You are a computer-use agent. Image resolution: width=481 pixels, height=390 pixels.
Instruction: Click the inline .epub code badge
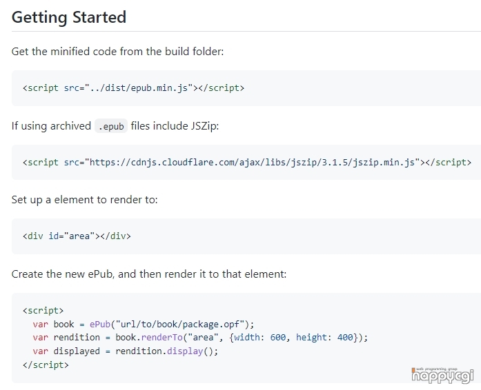point(111,126)
